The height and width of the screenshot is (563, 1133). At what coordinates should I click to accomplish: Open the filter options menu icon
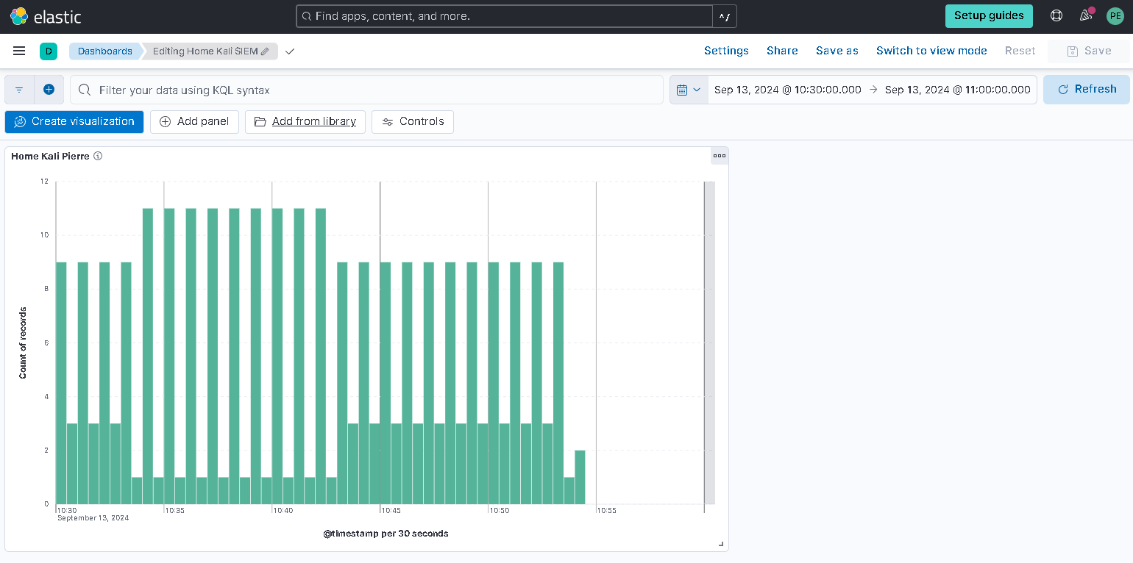19,90
